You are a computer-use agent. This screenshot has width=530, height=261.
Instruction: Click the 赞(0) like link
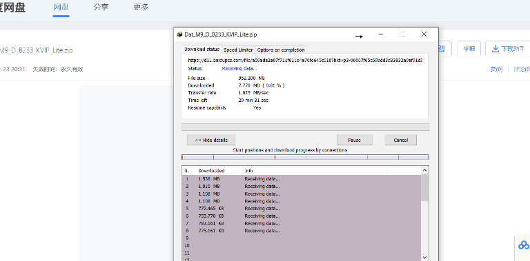[496, 70]
